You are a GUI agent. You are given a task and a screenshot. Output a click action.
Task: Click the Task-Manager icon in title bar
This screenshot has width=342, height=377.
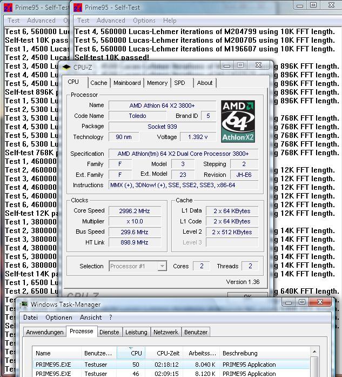coord(24,305)
